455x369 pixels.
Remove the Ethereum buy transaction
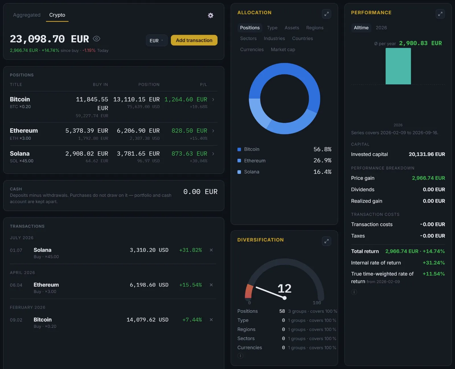click(211, 285)
